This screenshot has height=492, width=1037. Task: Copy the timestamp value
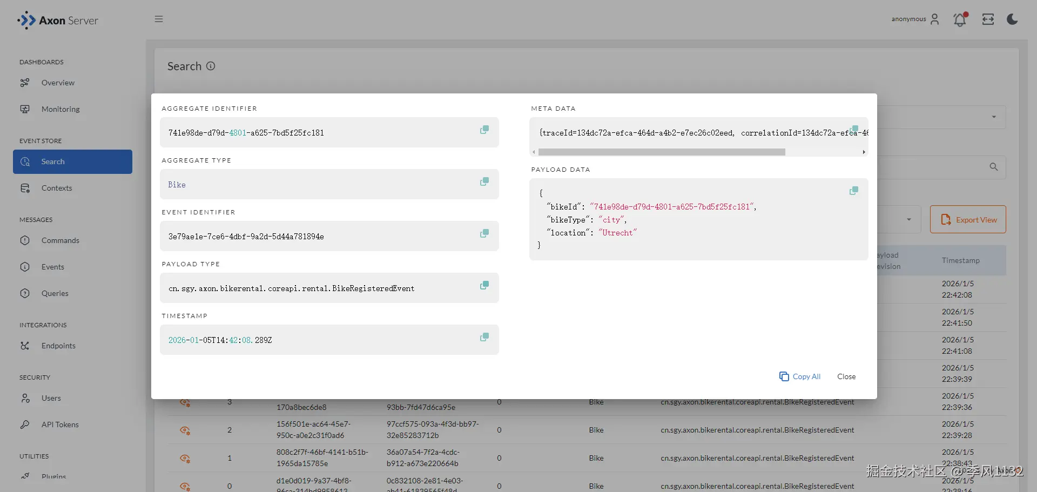pos(484,337)
